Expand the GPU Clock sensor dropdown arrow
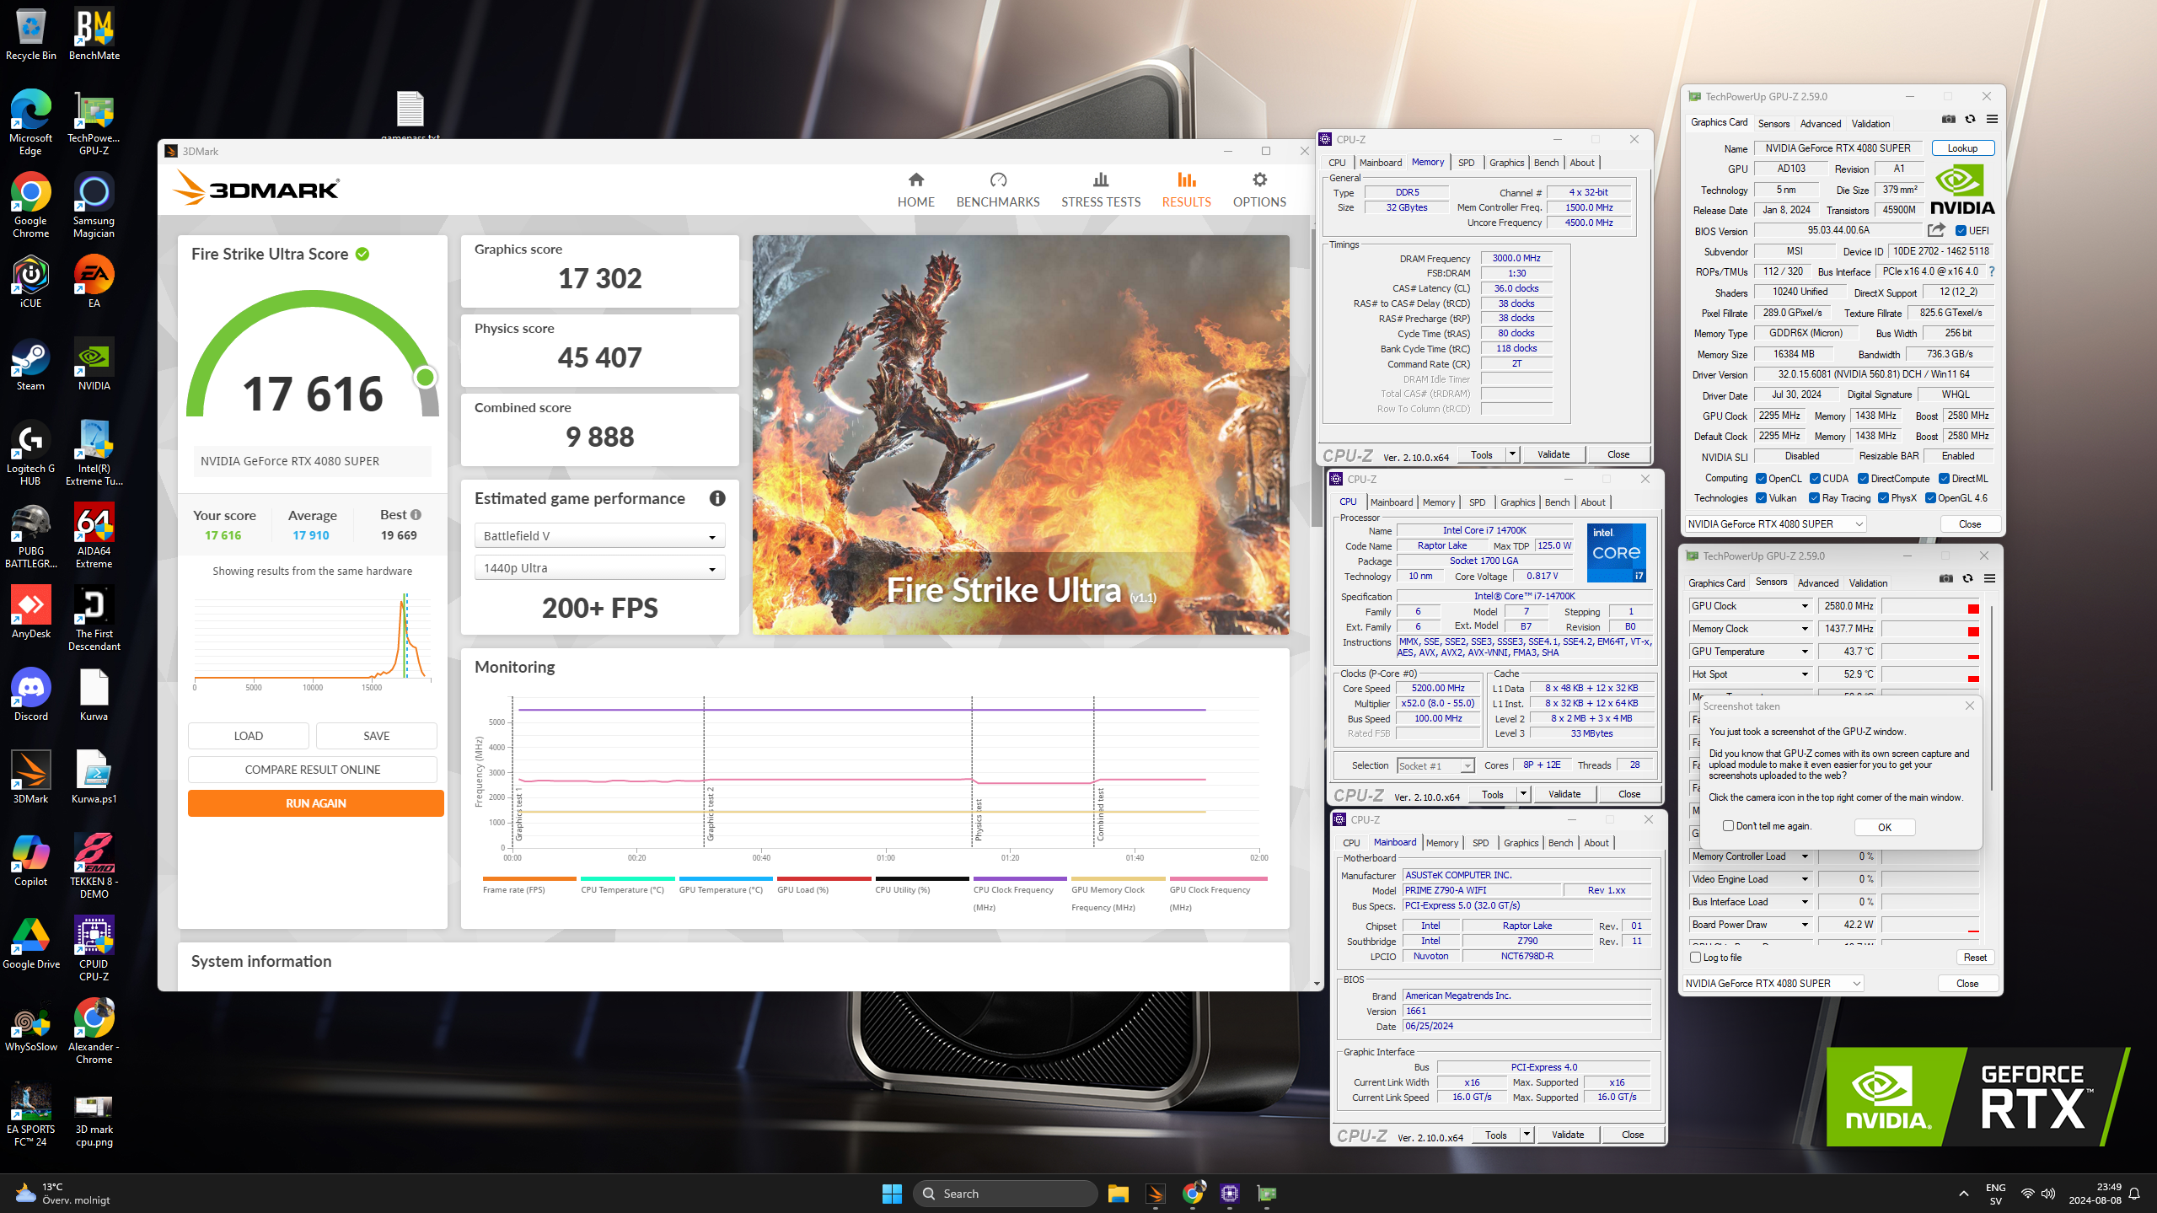2157x1213 pixels. coord(1805,606)
